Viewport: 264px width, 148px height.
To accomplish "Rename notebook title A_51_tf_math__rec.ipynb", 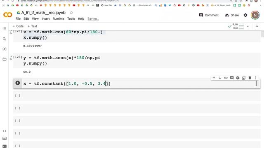I will 43,13.
